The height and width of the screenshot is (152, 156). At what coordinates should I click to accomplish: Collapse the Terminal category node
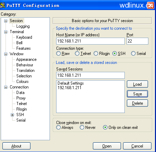click(x=6, y=32)
